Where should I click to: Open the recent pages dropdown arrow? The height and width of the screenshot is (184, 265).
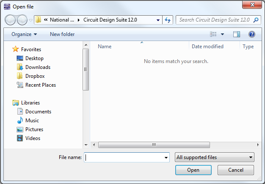[30, 20]
